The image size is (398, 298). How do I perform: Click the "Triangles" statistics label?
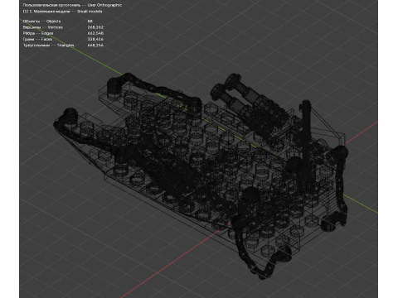click(66, 46)
